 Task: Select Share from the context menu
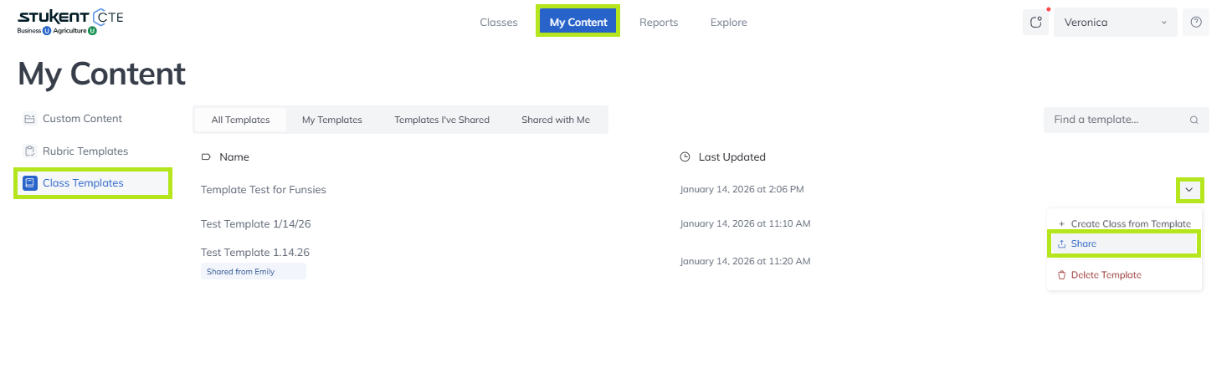click(1083, 244)
